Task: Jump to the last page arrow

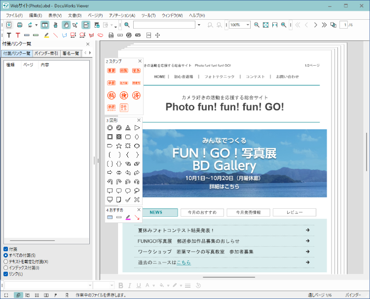Action: tap(324, 25)
